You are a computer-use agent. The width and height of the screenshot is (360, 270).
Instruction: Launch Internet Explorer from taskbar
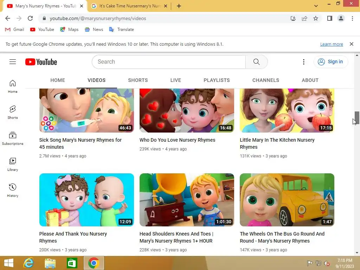(x=29, y=263)
